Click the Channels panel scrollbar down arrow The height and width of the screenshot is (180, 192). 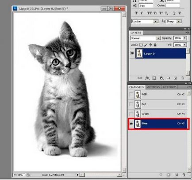pyautogui.click(x=189, y=170)
